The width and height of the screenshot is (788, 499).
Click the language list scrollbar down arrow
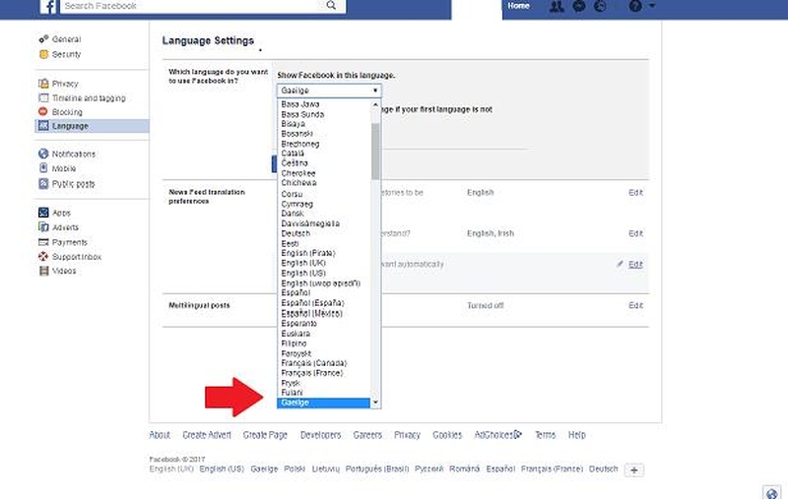(x=375, y=404)
